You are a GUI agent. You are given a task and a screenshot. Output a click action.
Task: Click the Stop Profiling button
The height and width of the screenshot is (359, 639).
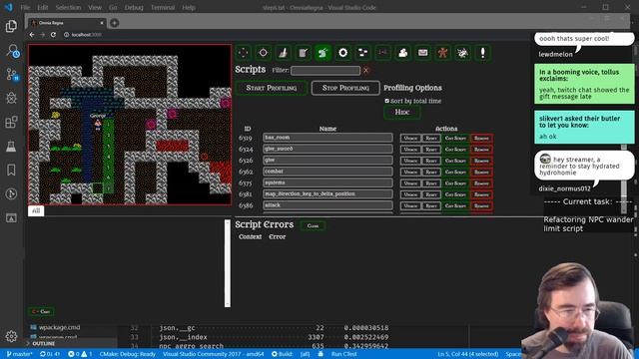345,88
